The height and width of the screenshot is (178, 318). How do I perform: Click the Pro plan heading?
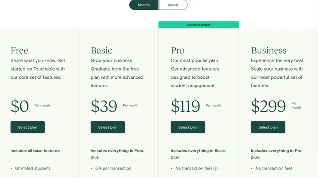[177, 50]
